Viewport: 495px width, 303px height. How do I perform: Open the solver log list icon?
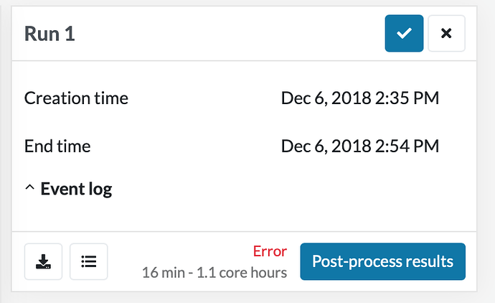pos(89,261)
